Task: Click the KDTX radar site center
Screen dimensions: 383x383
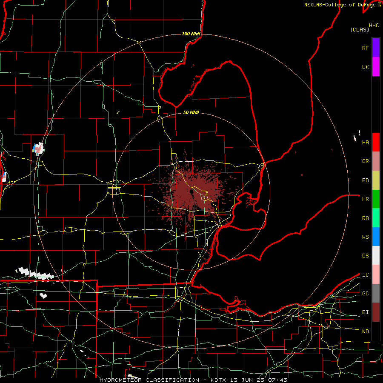Action: click(x=191, y=191)
